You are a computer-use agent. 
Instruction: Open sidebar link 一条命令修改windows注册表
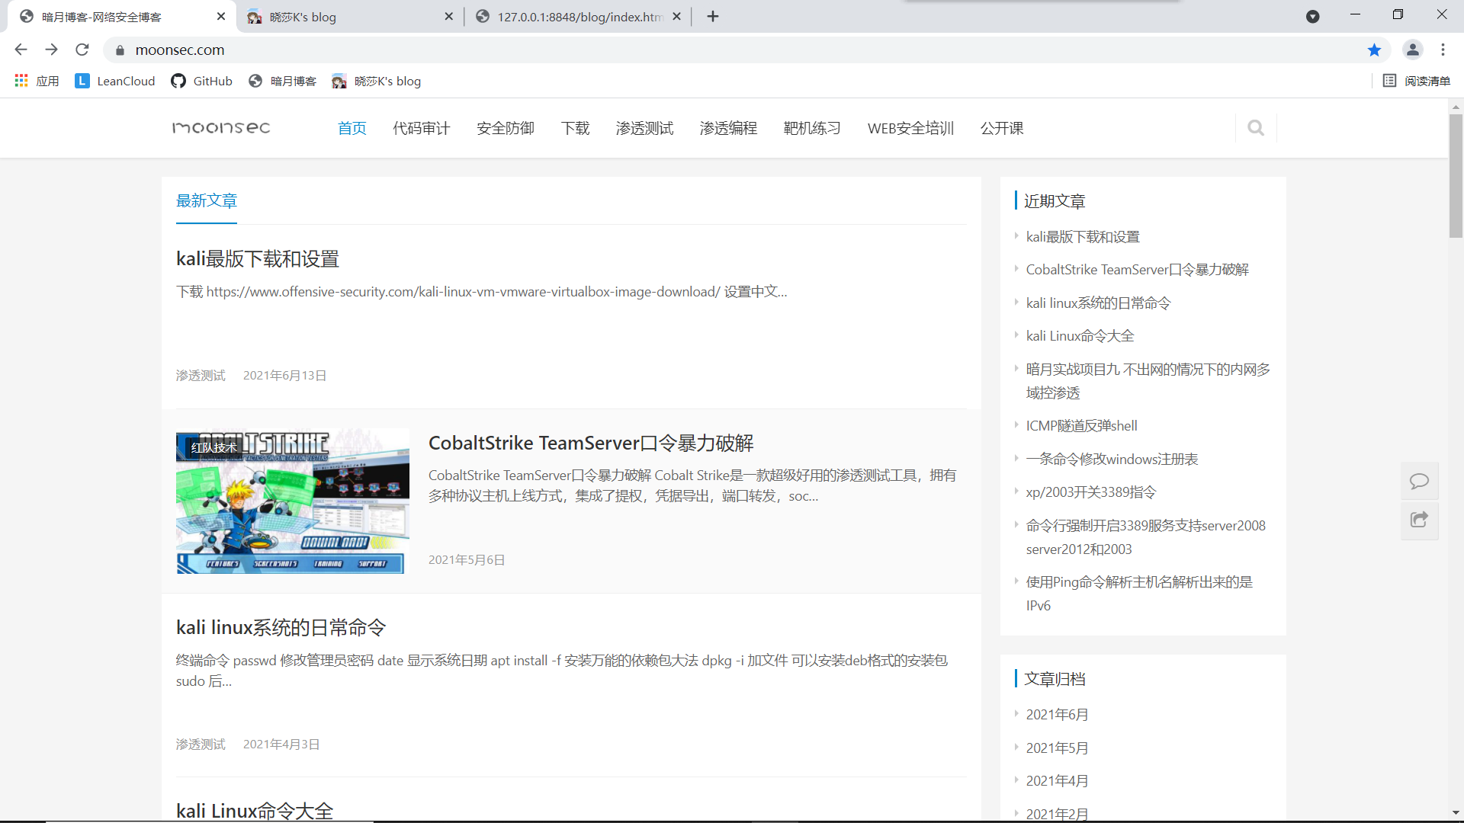(x=1112, y=459)
